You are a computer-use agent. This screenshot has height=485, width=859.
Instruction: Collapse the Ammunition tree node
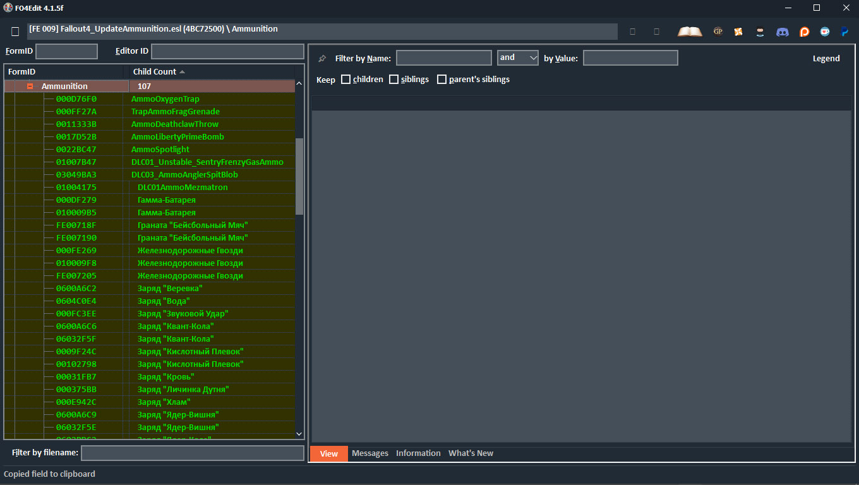pyautogui.click(x=30, y=87)
